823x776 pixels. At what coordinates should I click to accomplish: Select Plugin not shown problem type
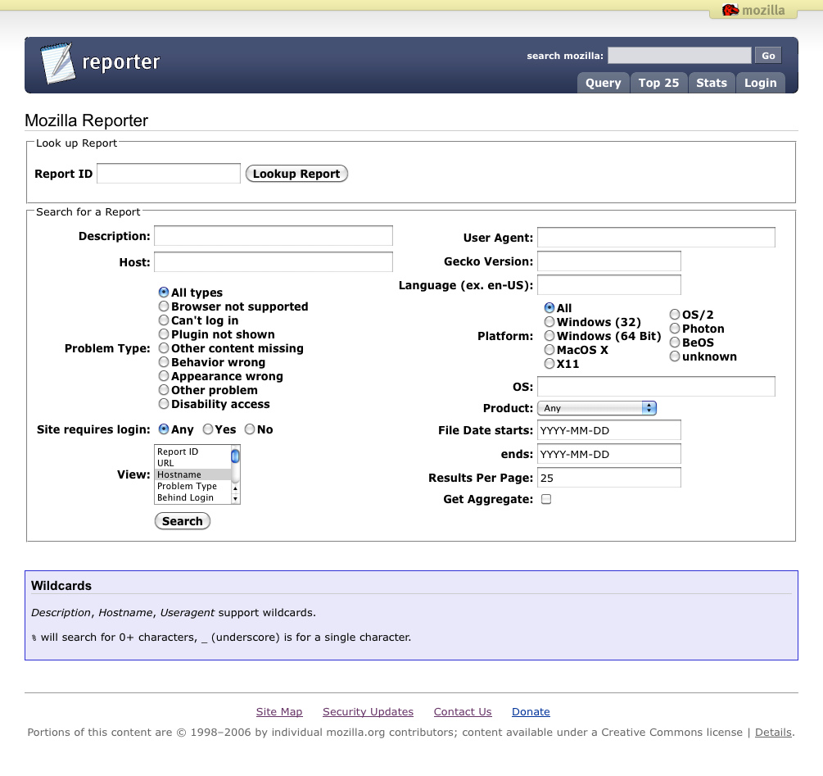(x=164, y=334)
